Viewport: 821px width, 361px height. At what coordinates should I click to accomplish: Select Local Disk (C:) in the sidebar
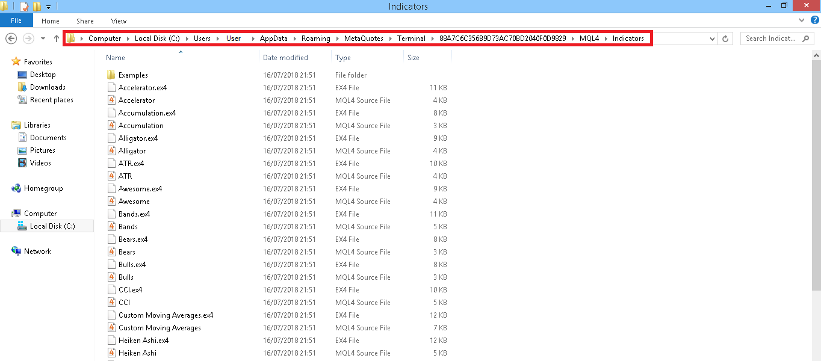click(x=51, y=226)
